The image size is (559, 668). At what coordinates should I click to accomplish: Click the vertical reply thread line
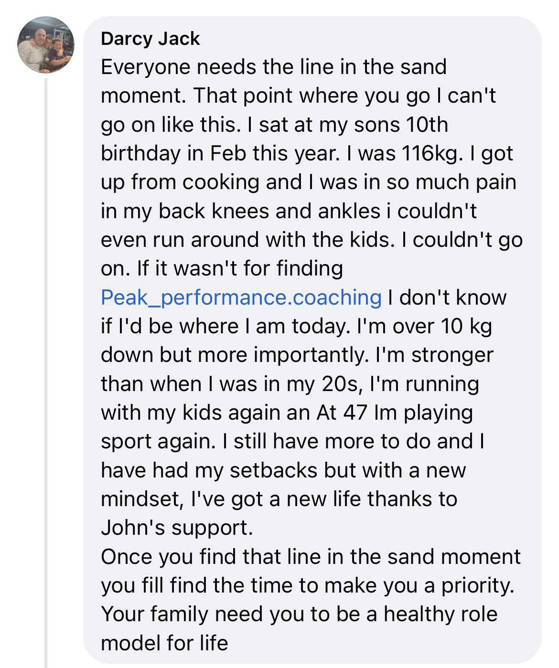tap(46, 372)
